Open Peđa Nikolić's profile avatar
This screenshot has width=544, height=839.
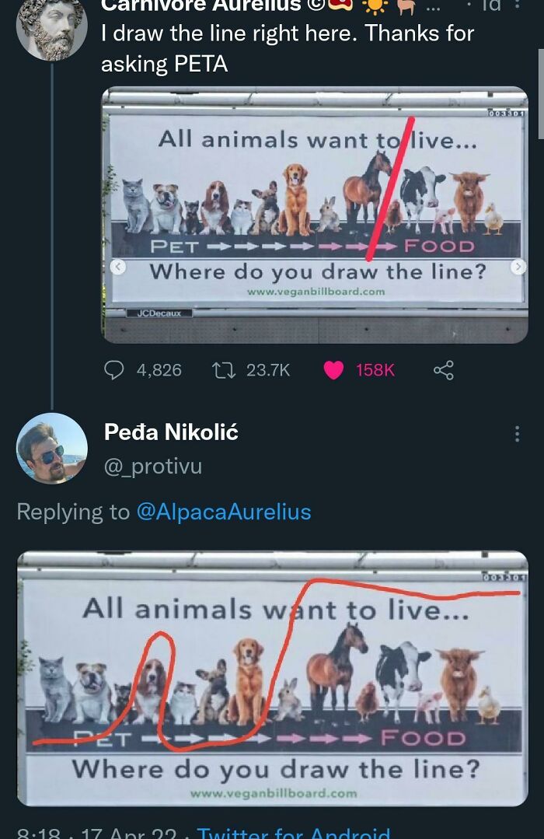(51, 449)
